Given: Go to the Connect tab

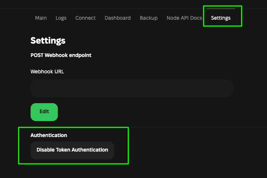Looking at the screenshot, I should coord(85,18).
